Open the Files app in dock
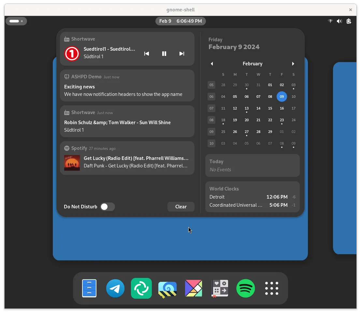 pyautogui.click(x=89, y=288)
